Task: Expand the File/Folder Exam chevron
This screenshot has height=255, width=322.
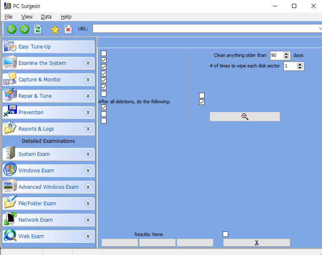Action: (88, 203)
